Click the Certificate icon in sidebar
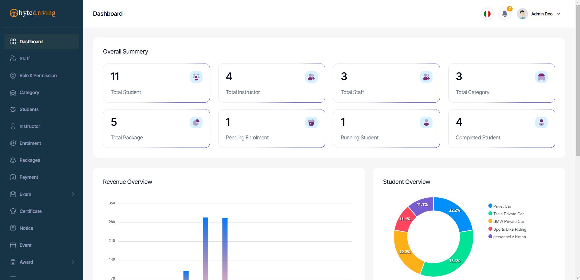This screenshot has width=580, height=280. 13,211
